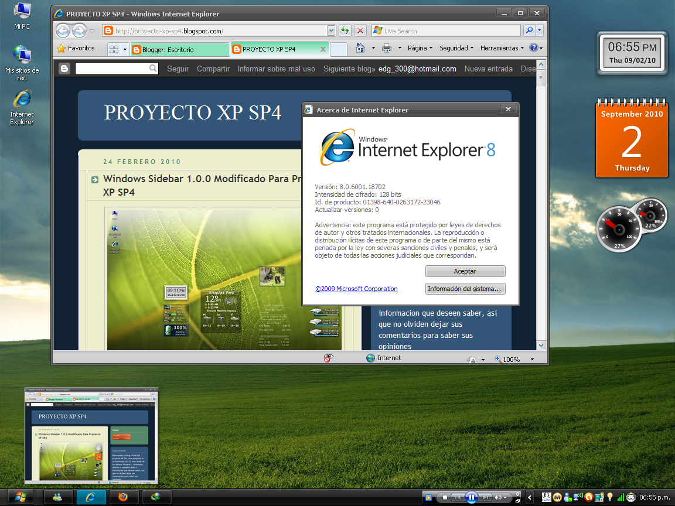Focus the Blogger navbar search box
675x506 pixels.
point(117,69)
